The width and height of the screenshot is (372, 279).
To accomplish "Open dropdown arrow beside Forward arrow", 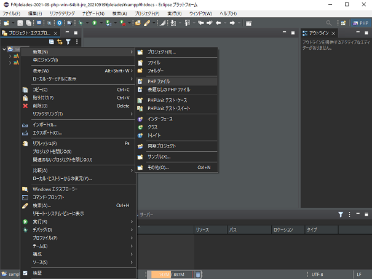I will (x=239, y=23).
